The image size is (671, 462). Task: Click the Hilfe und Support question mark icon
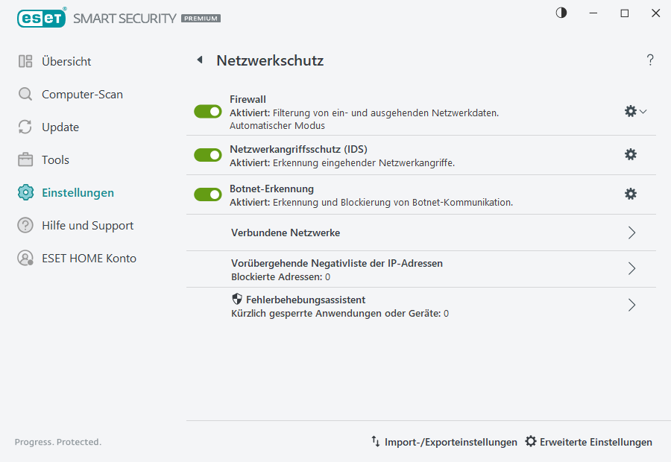26,225
